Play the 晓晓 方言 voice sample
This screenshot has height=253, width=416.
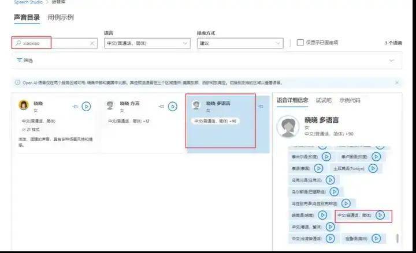tap(172, 106)
